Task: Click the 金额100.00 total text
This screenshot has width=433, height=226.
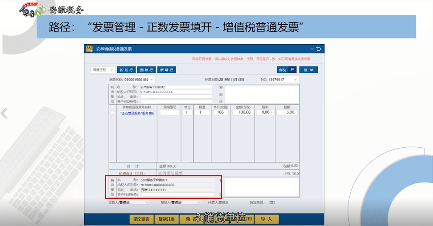Action: pos(168,166)
